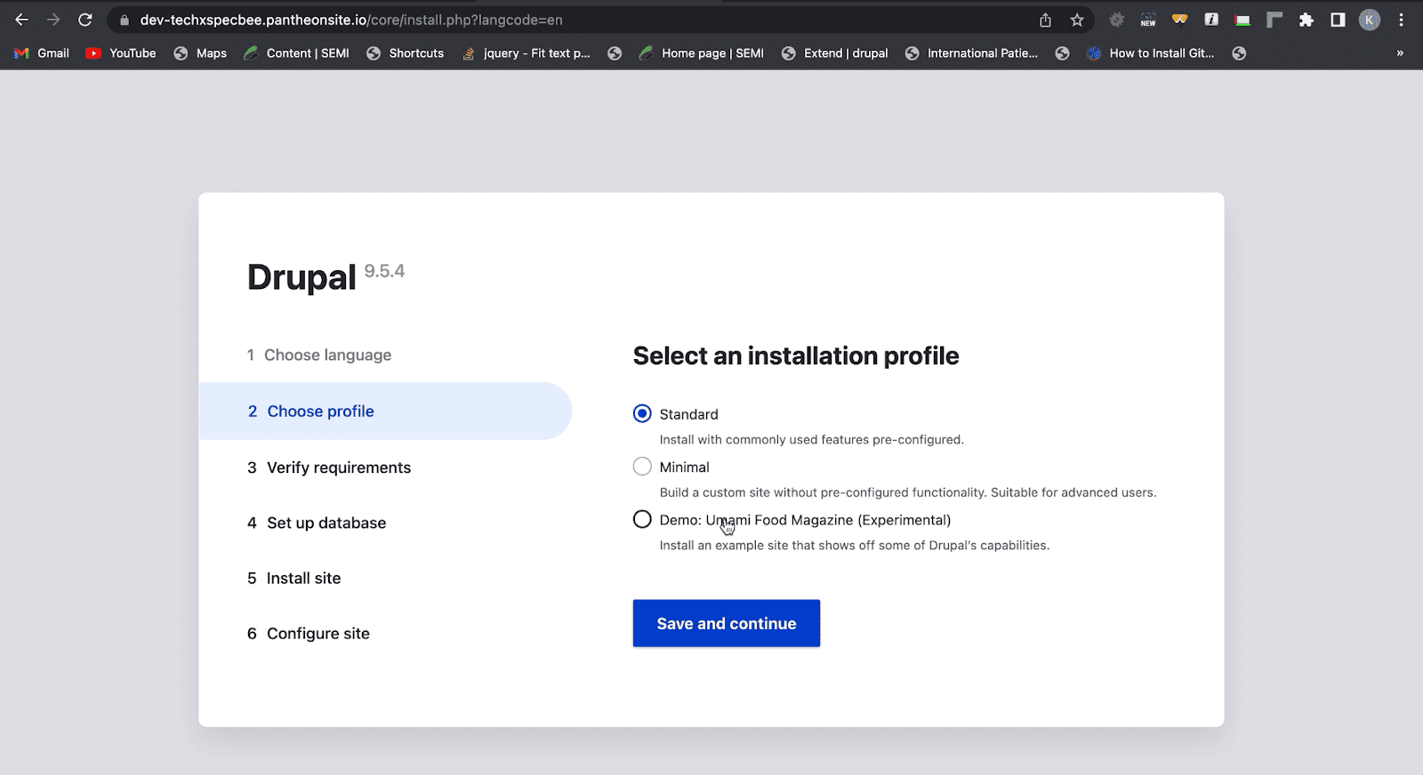Screen dimensions: 1423x775
Task: Show more bookmarks with the double chevron
Action: pos(1400,53)
